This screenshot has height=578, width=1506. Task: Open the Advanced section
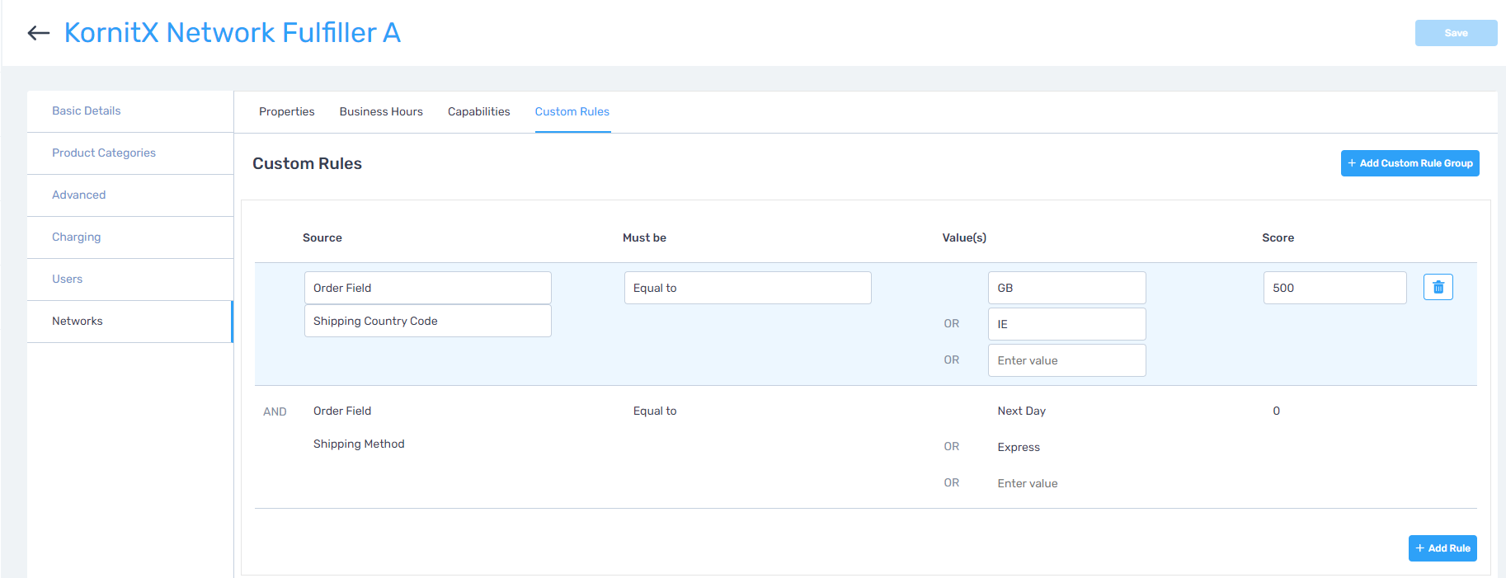[130, 195]
